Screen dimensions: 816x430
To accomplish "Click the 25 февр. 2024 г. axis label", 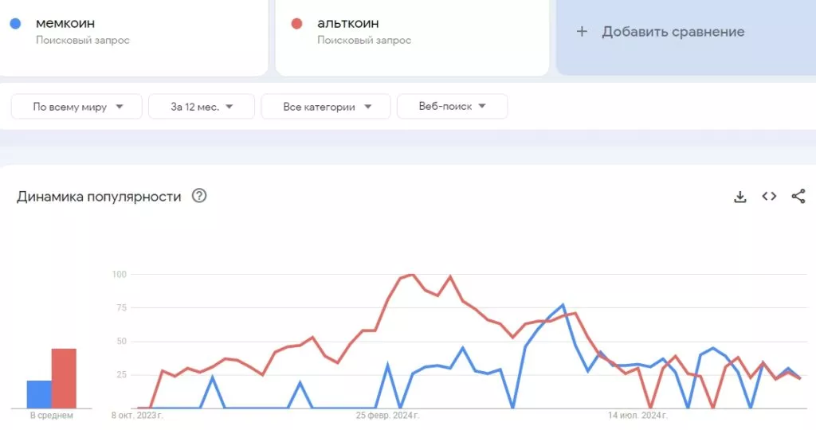I will point(387,415).
